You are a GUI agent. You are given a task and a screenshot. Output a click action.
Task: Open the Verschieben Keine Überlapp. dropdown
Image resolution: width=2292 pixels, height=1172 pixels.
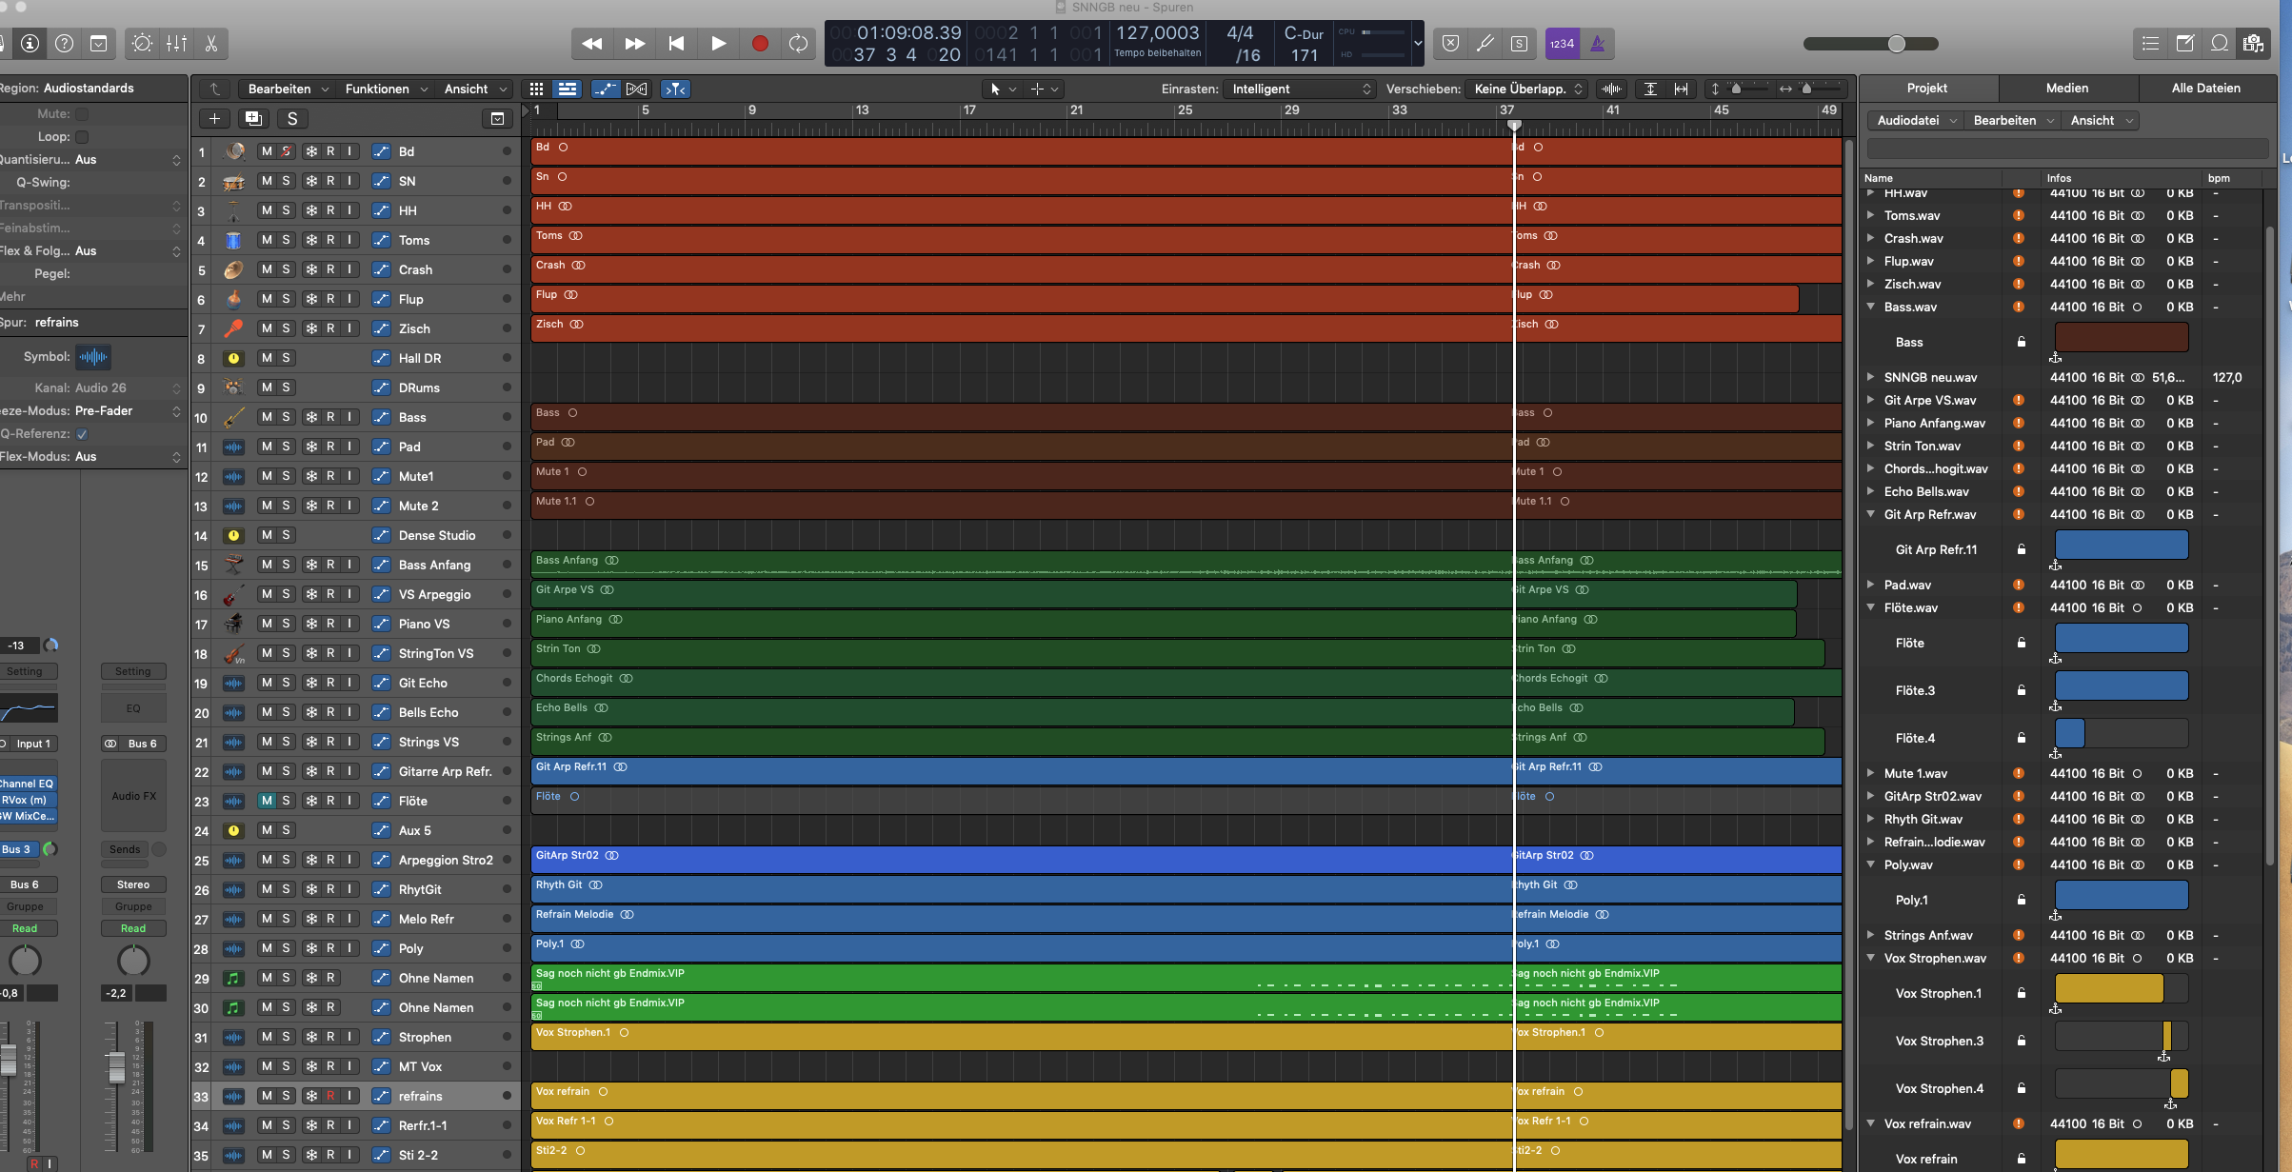1526,89
